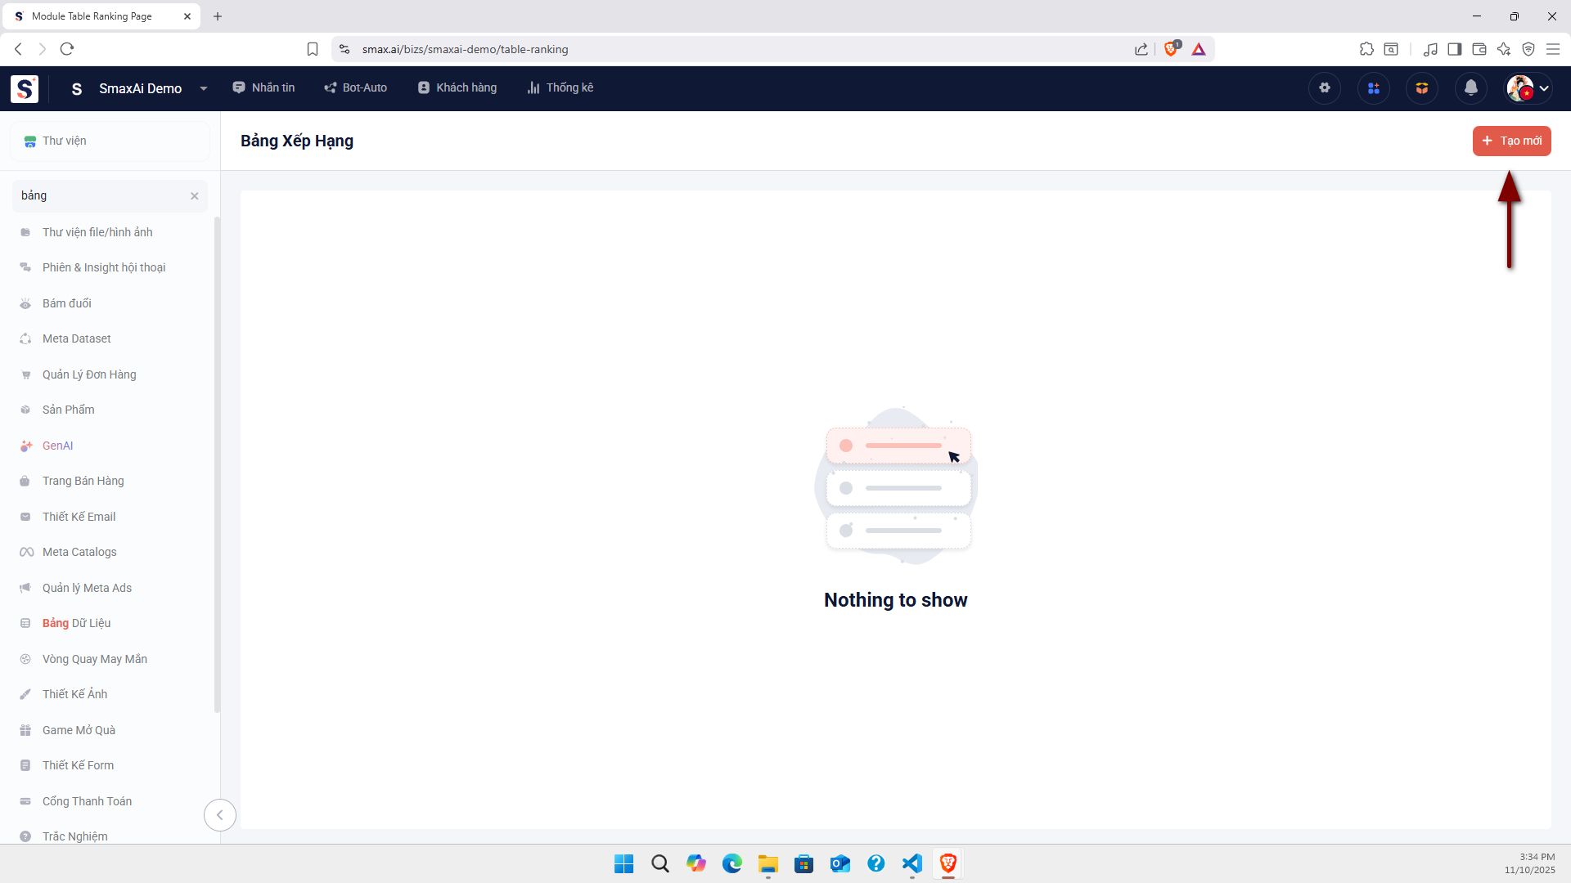Open the Nhắn tin menu
1571x883 pixels.
[263, 87]
